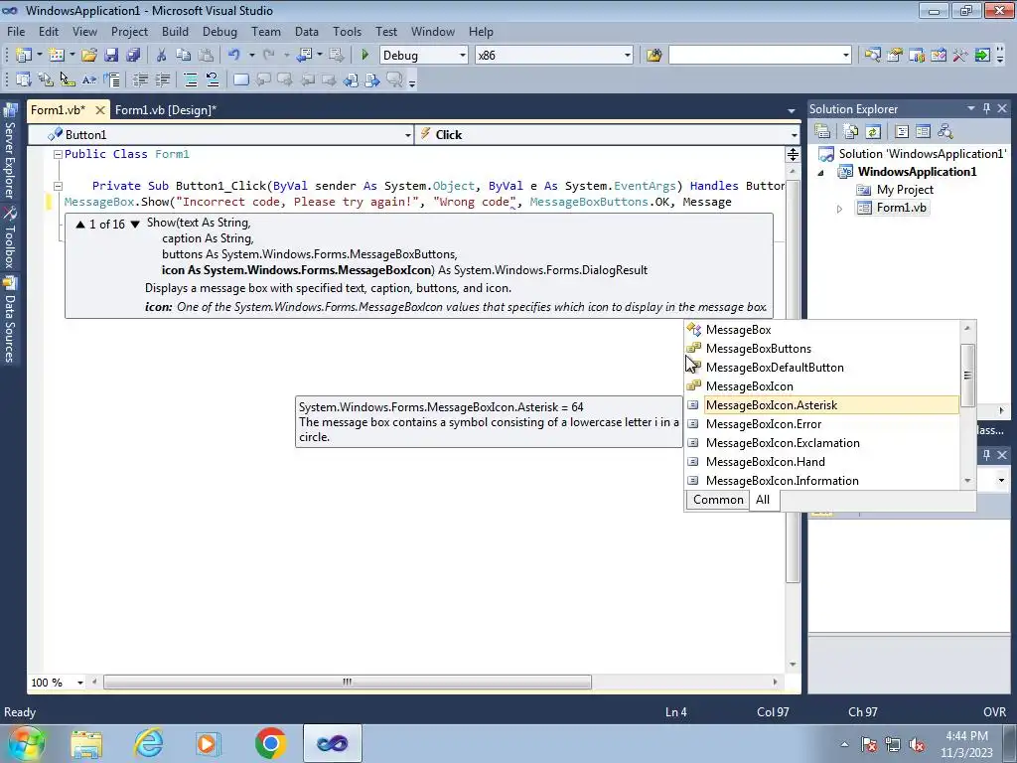
Task: Open the Click method name dropdown
Action: click(794, 135)
